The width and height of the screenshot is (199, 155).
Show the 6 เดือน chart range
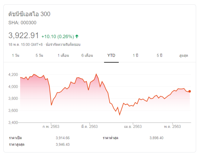point(87,56)
